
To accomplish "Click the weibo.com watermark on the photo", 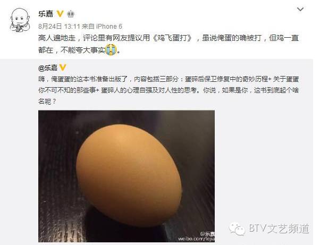I will coord(196,239).
